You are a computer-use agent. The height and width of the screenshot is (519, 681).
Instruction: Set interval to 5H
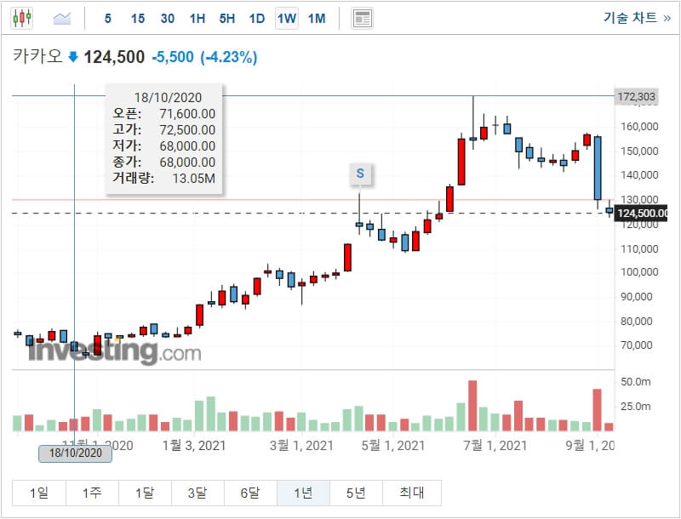tap(226, 19)
